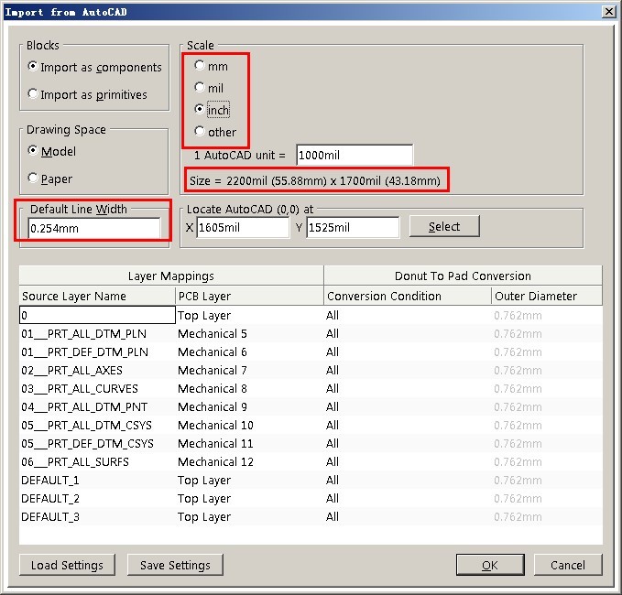Click PCB Layer column header
Screen dimensions: 622x595
coord(249,296)
